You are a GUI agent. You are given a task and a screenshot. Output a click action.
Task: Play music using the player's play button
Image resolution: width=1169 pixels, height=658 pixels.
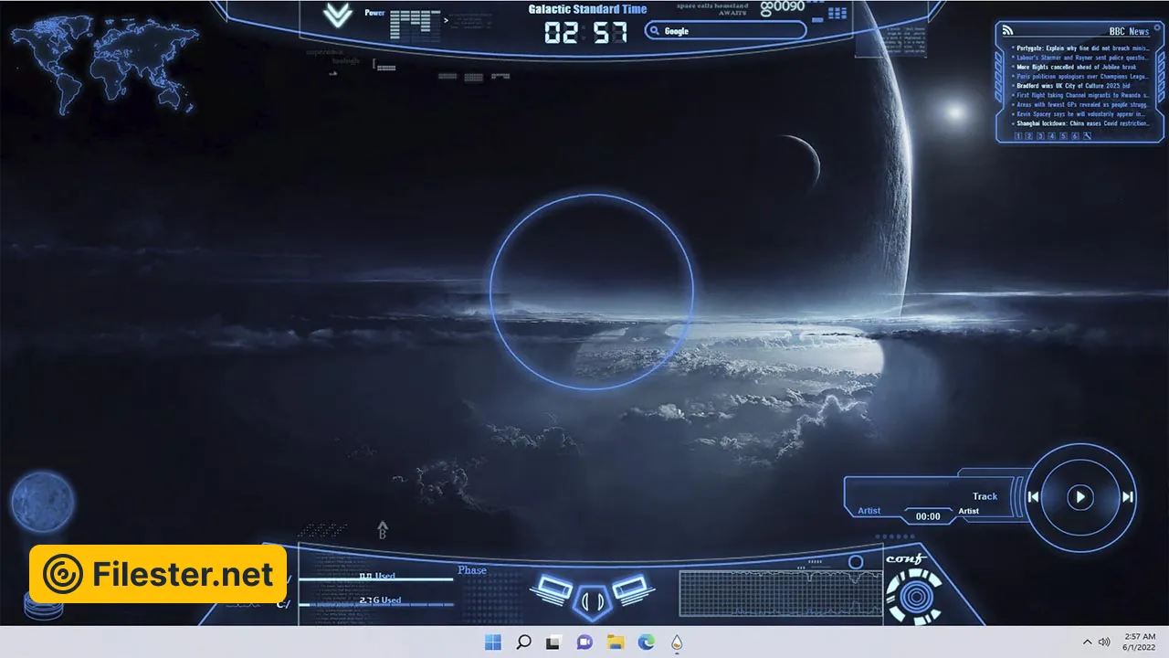pos(1080,497)
